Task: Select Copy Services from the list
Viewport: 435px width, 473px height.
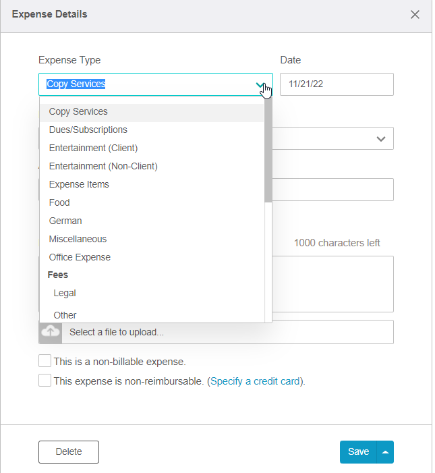Action: [152, 111]
